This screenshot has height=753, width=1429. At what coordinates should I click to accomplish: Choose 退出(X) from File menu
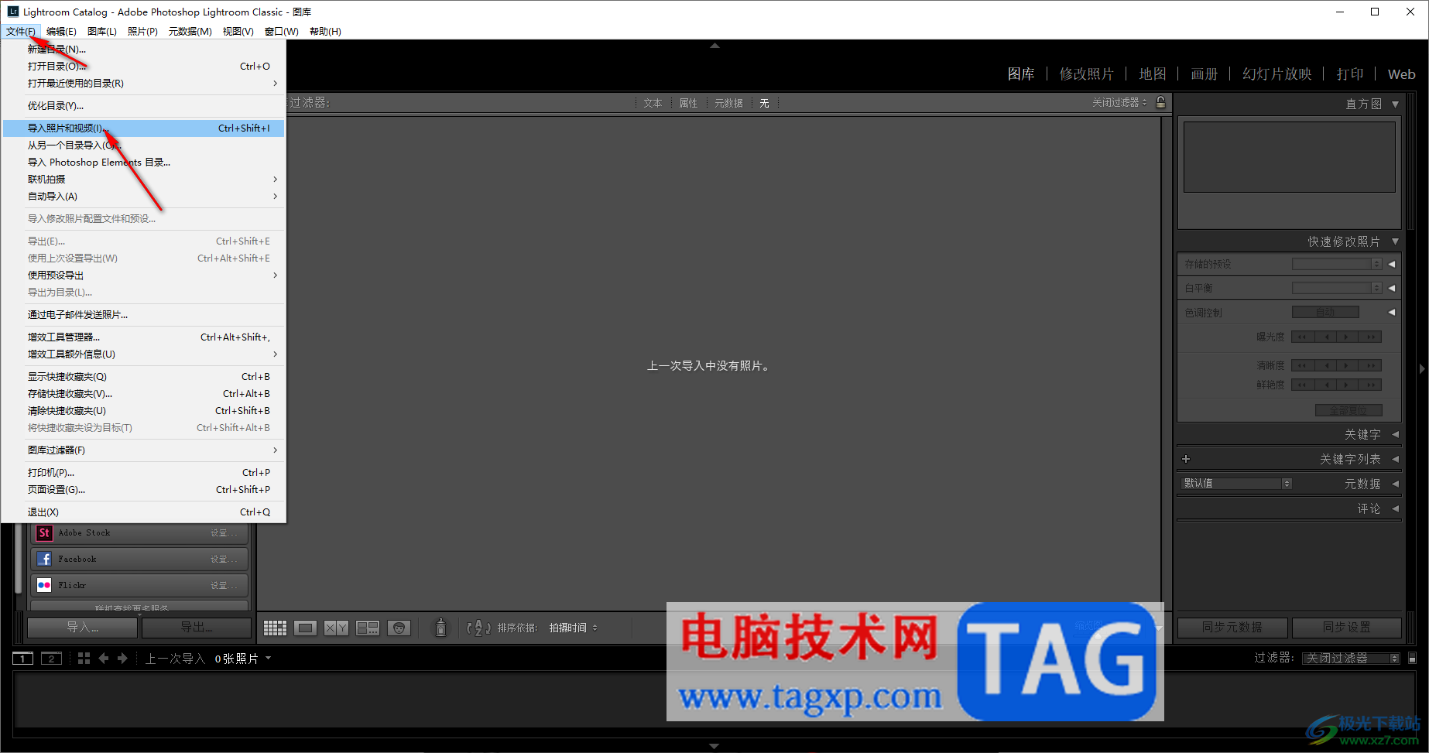[x=144, y=512]
